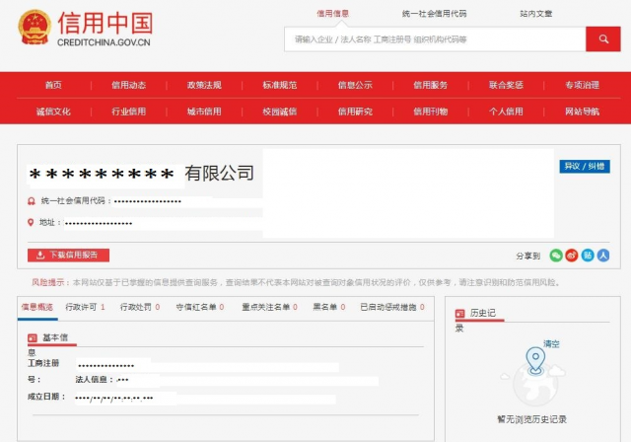Viewport: 631px width, 442px height.
Task: Open 信息公示 in the navigation menu
Action: coord(355,85)
